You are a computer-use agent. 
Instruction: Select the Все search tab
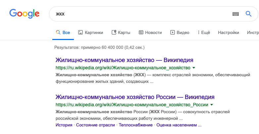pyautogui.click(x=63, y=32)
